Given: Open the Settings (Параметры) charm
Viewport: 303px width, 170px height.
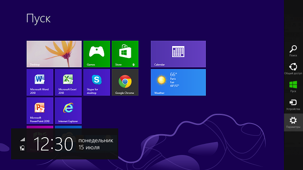Looking at the screenshot, I should point(293,122).
